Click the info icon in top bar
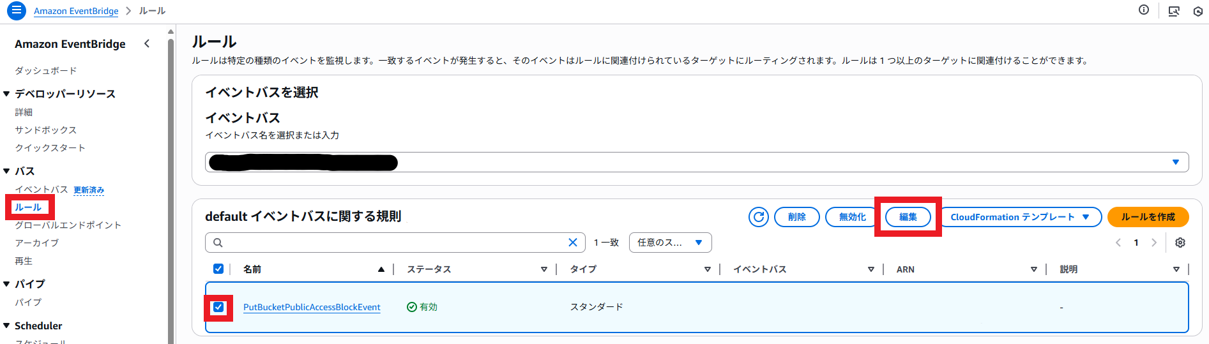 1143,10
